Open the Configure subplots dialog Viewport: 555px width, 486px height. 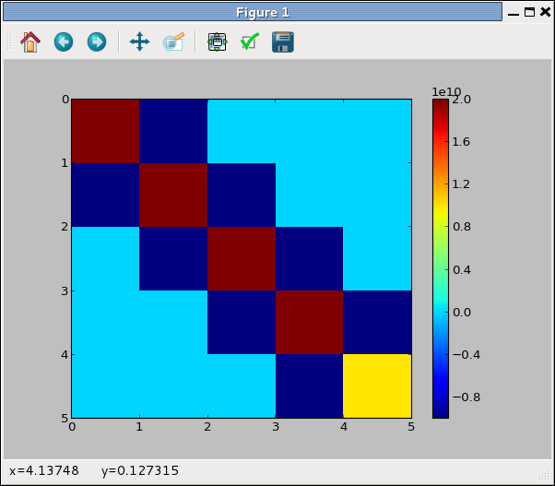pos(217,41)
